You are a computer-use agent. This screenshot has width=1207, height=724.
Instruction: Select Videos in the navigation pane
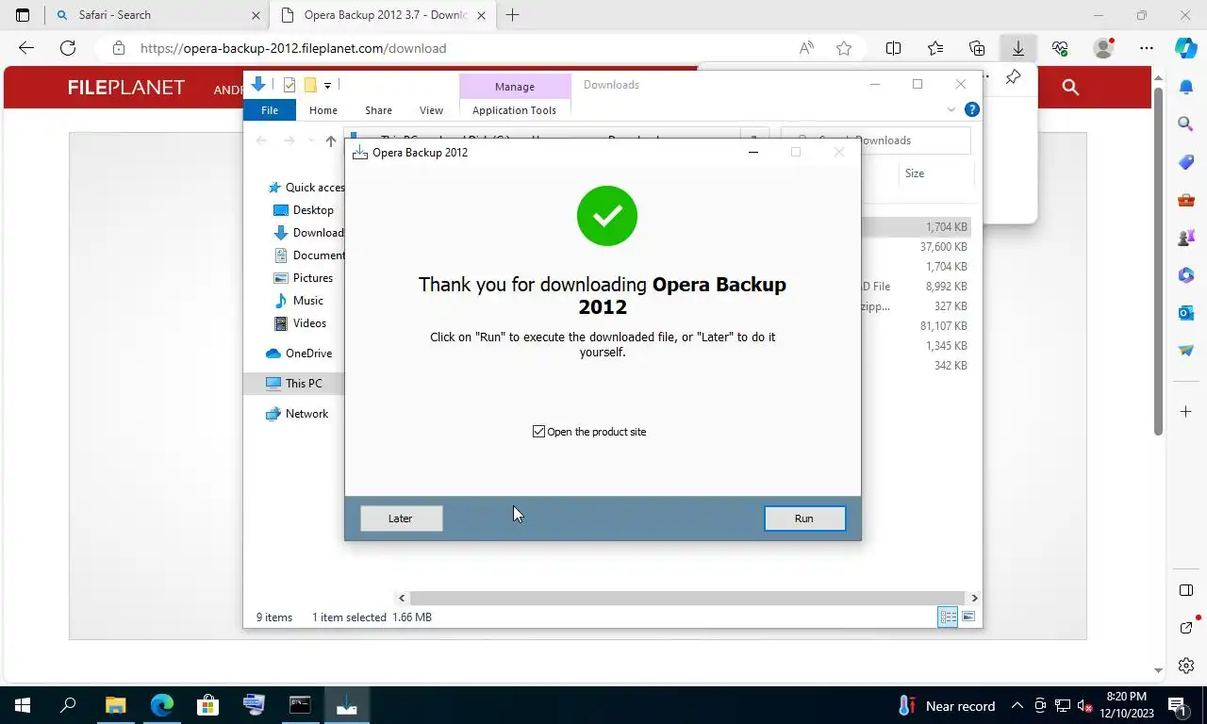[300, 323]
